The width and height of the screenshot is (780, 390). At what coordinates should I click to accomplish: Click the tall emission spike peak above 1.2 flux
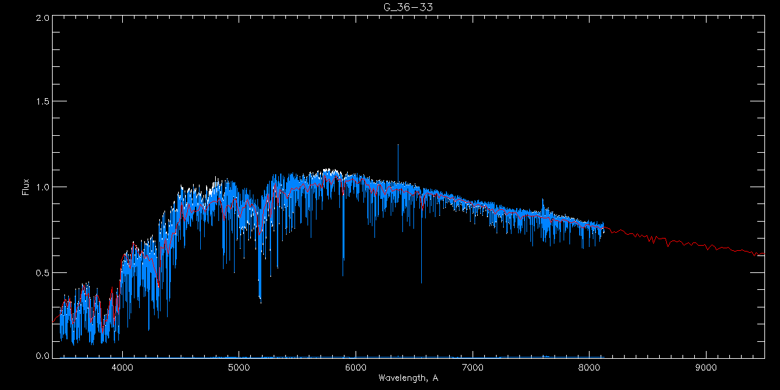tap(398, 146)
